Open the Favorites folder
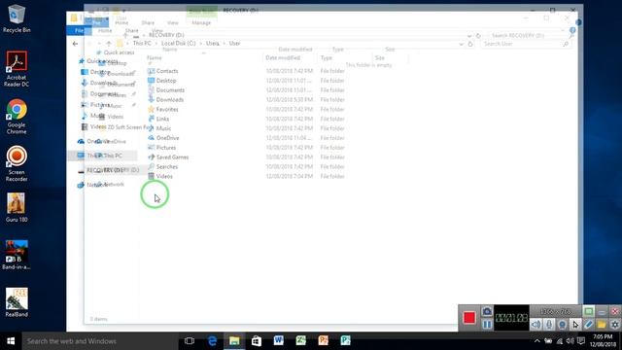This screenshot has width=622, height=350. (167, 109)
